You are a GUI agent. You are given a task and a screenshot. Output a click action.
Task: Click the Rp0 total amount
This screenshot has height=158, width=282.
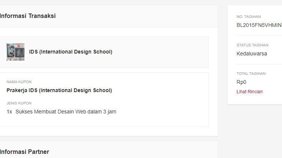point(241,82)
